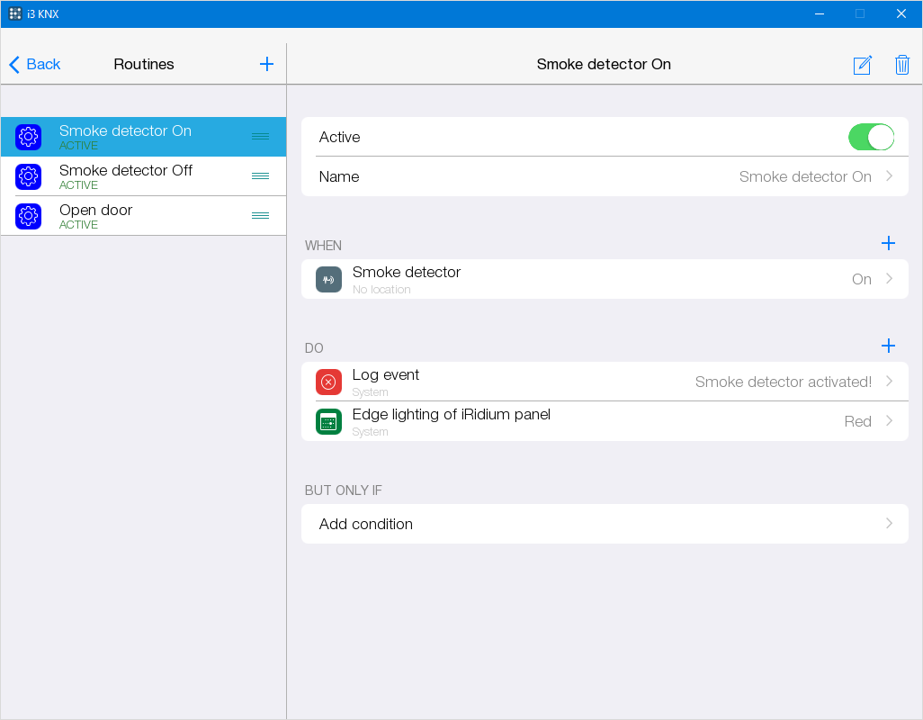Screen dimensions: 923x720
Task: Grab reorder handle for Smoke detector Off
Action: click(260, 176)
